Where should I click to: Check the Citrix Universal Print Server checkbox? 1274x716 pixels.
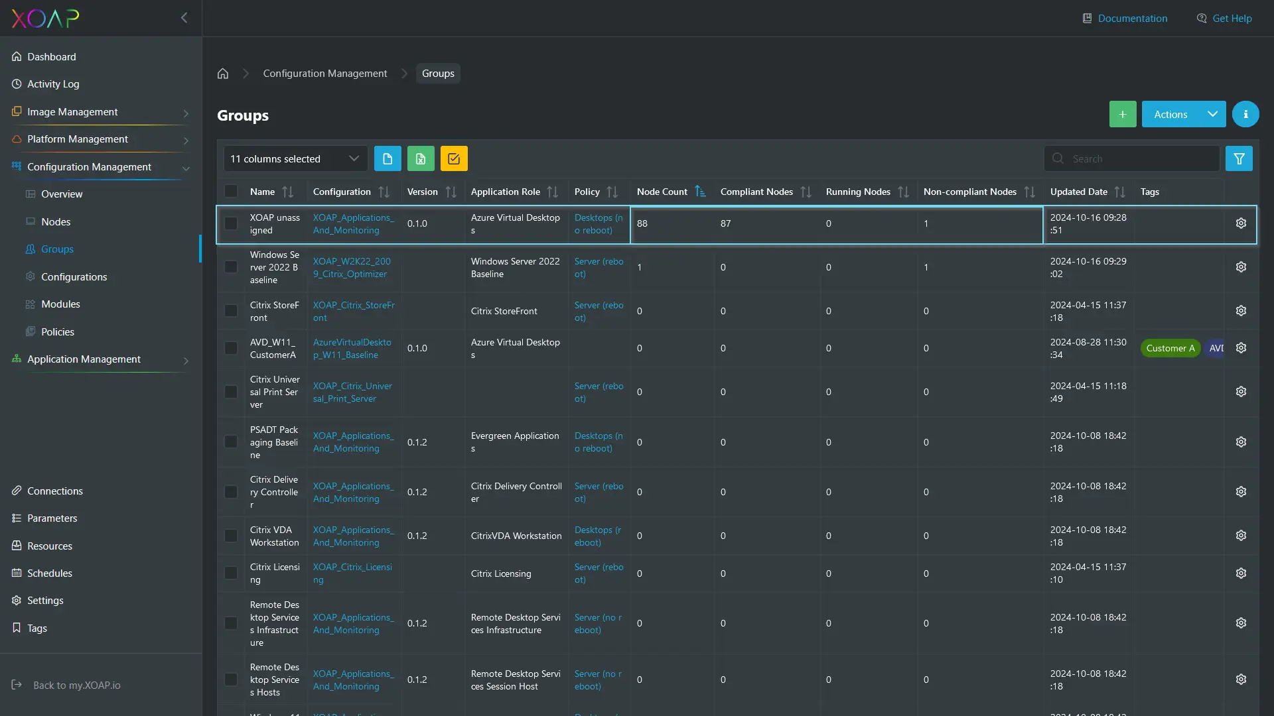click(x=231, y=392)
